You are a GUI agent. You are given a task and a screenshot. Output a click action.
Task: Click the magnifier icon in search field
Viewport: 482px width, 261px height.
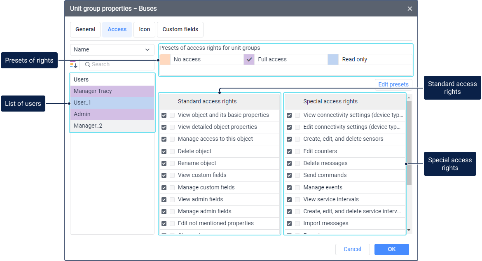tap(87, 64)
